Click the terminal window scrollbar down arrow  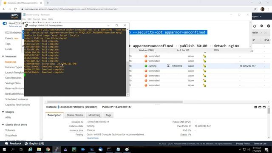128,95
